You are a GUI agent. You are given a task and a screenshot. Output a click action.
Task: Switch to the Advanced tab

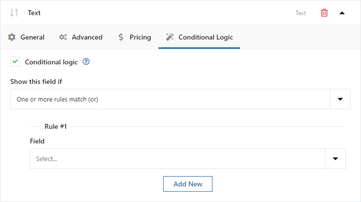[x=81, y=37]
